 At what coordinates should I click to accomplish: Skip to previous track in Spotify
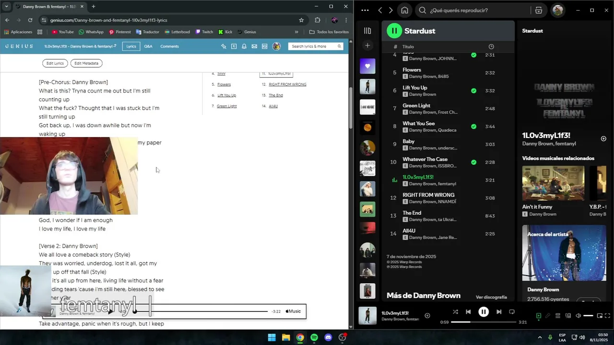pyautogui.click(x=468, y=312)
